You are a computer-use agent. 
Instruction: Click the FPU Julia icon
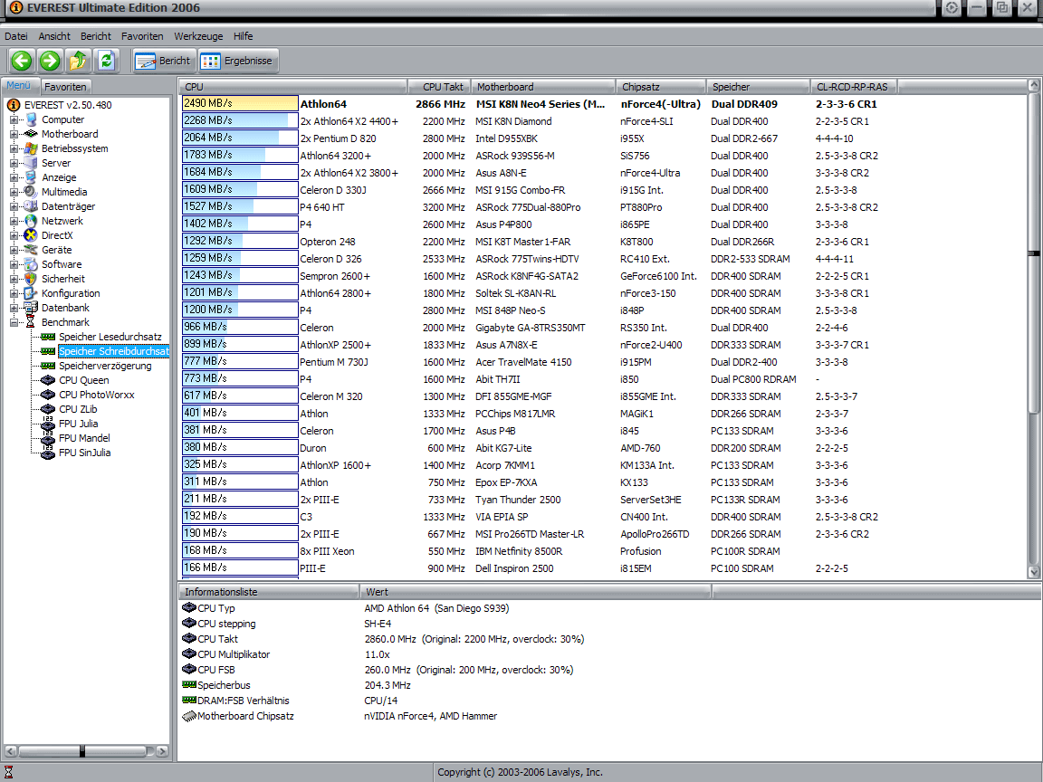[48, 424]
